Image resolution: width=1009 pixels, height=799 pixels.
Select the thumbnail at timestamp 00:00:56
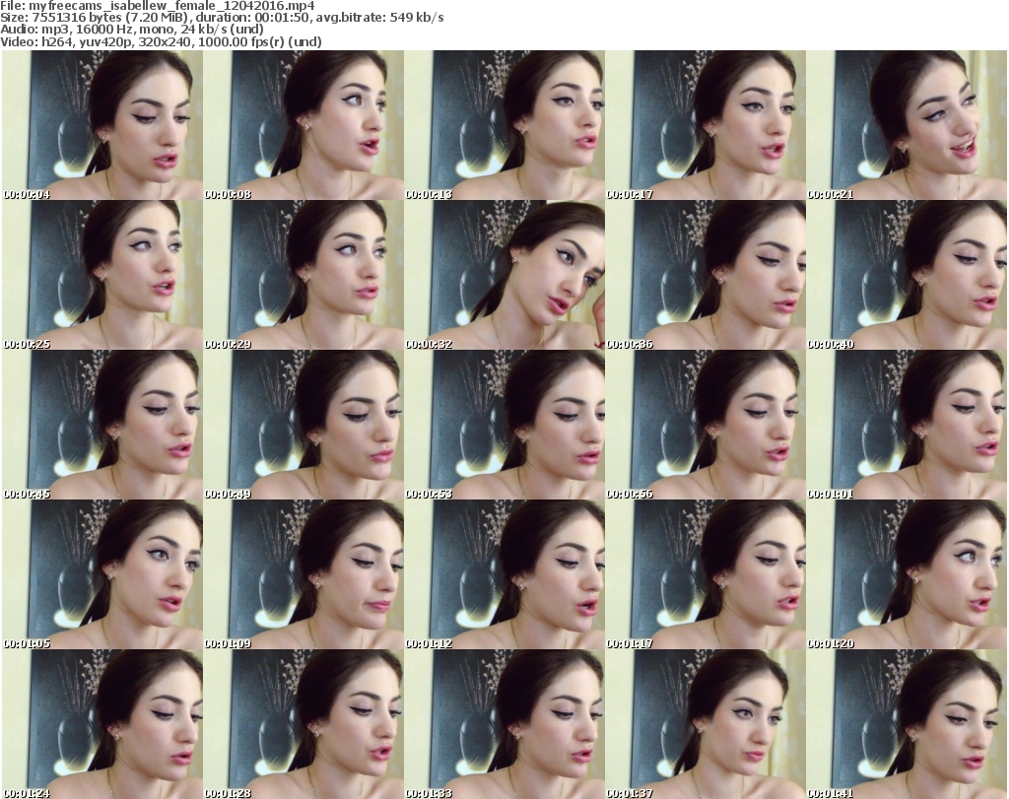tap(706, 426)
